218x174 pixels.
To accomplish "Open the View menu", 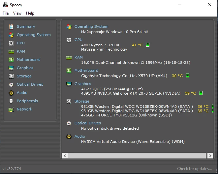I will [17, 13].
